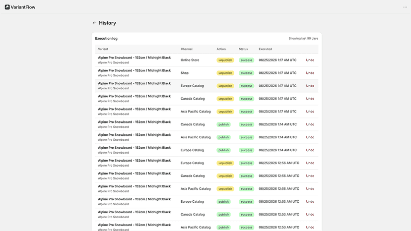The height and width of the screenshot is (231, 411).
Task: Click the Variant column header
Action: click(103, 49)
